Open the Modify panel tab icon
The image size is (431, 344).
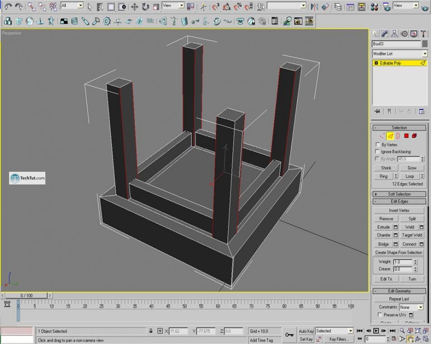[x=385, y=34]
